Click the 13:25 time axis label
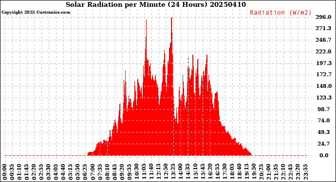The image size is (336, 182). [173, 172]
